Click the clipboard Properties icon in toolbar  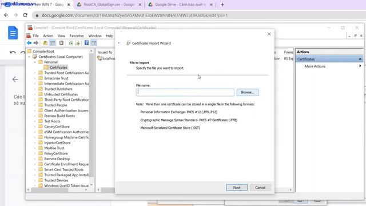tap(61, 43)
